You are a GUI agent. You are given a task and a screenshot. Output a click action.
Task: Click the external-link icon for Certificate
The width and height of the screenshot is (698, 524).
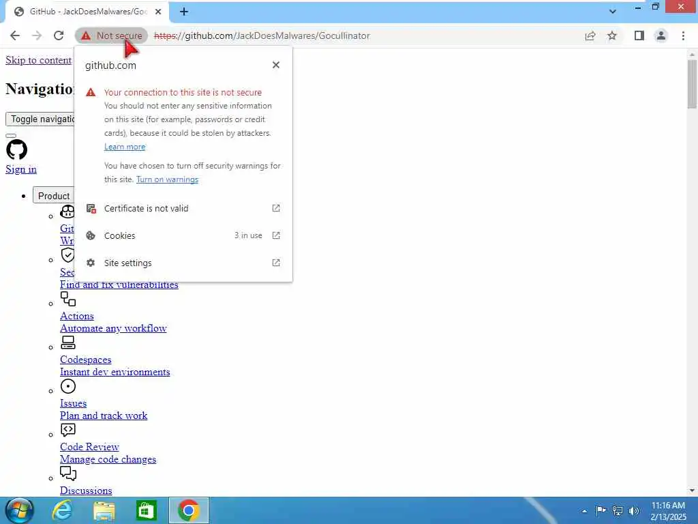pyautogui.click(x=276, y=208)
